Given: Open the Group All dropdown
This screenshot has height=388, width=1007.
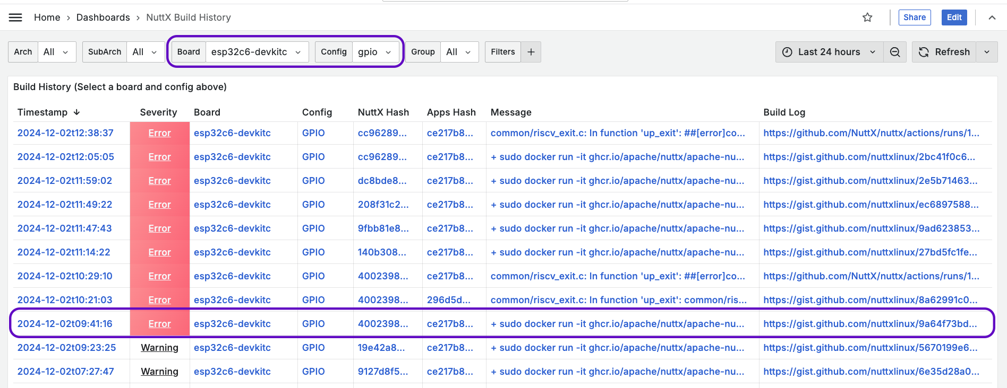Looking at the screenshot, I should (x=459, y=52).
